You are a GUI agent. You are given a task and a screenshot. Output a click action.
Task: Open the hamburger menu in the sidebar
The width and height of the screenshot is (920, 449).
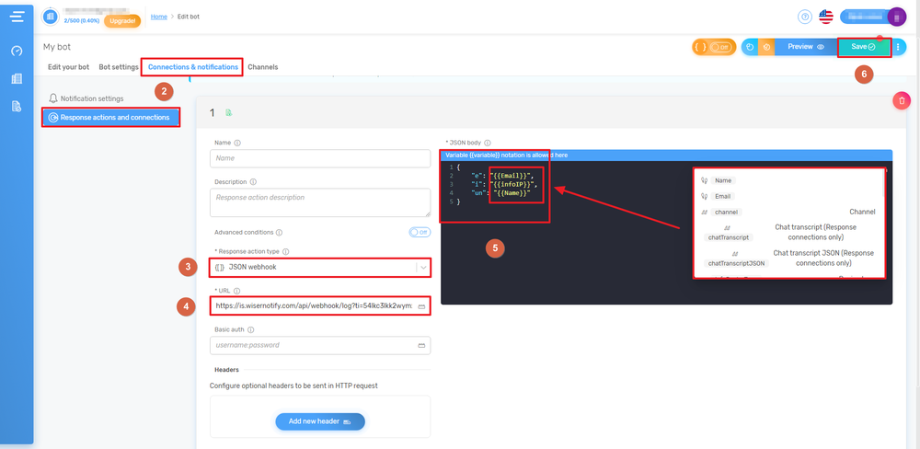coord(17,17)
